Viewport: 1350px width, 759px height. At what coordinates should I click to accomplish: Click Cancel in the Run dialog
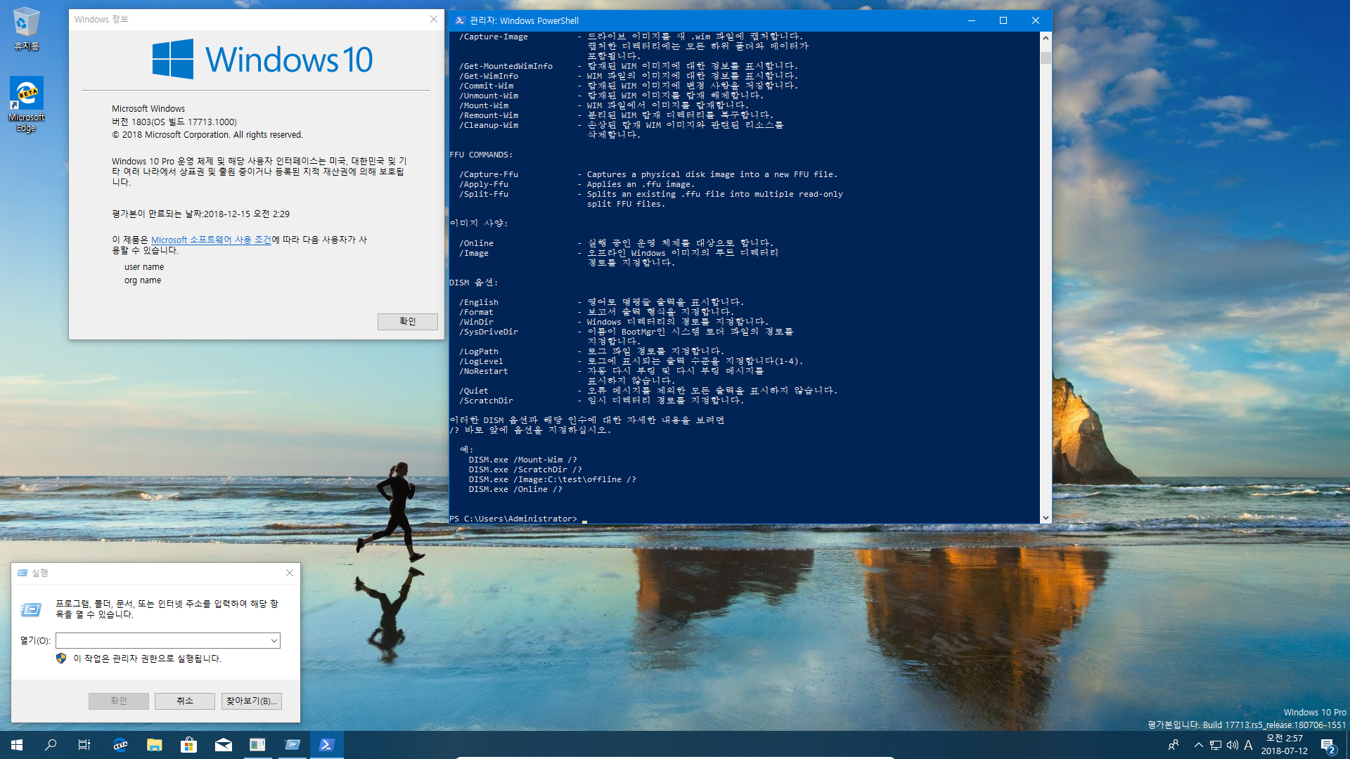coord(185,701)
